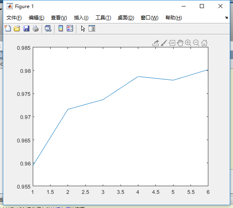The image size is (233, 208).
Task: Print the figure using the printer icon
Action: pos(36,28)
